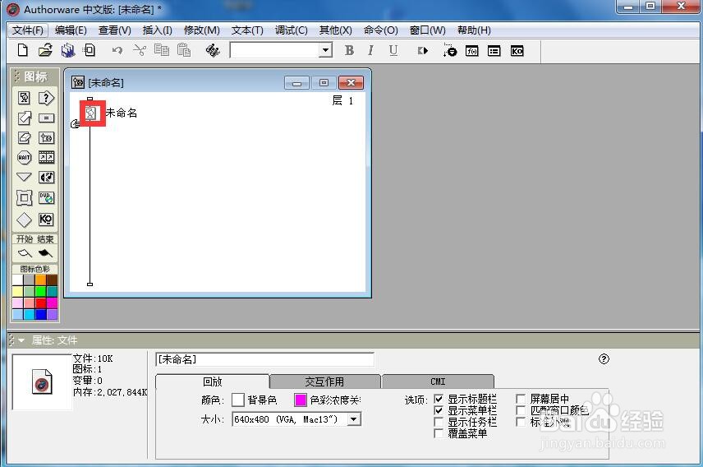Viewport: 703px width, 467px height.
Task: Click the Undo toolbar arrow
Action: [x=117, y=50]
